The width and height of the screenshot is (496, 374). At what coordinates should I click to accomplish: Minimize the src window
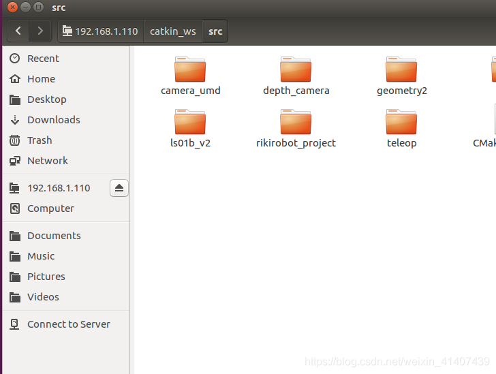click(26, 7)
